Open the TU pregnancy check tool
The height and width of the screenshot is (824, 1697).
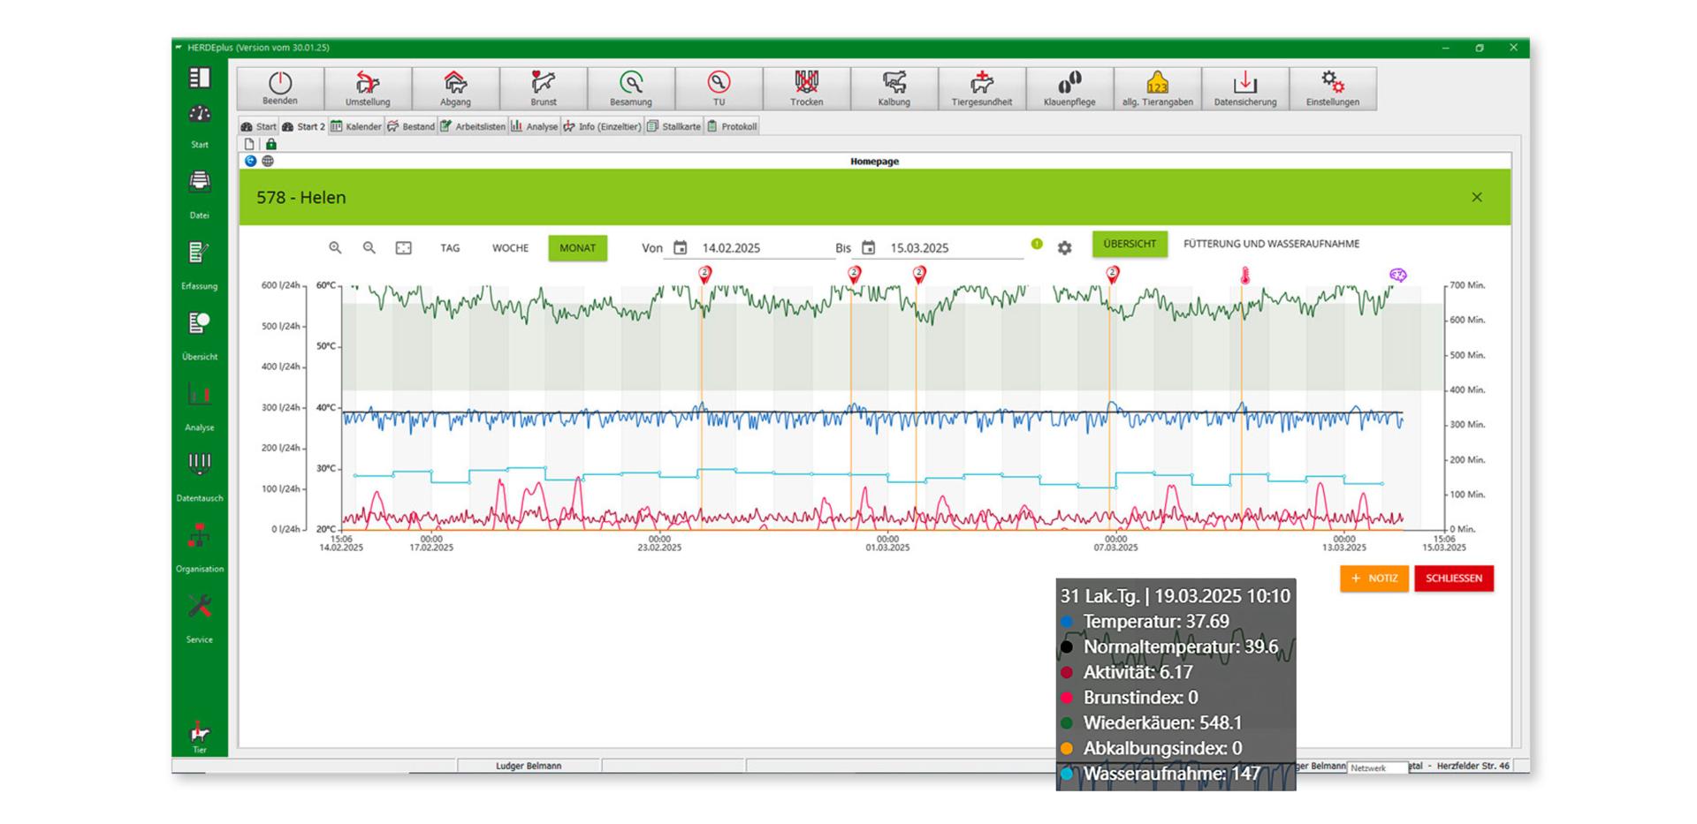[x=719, y=88]
